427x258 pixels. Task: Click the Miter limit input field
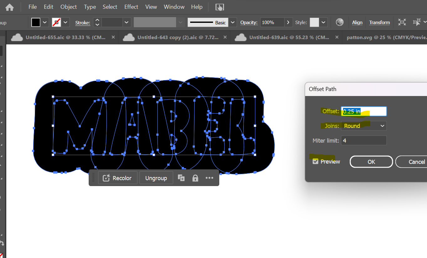click(364, 140)
